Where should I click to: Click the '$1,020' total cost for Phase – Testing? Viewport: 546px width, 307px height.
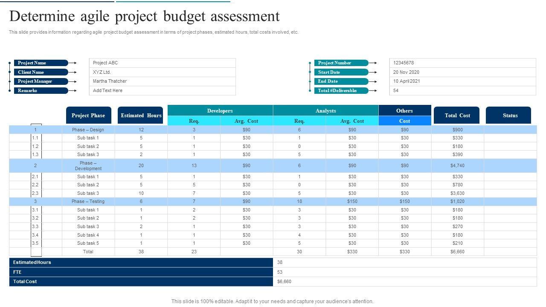pos(457,201)
